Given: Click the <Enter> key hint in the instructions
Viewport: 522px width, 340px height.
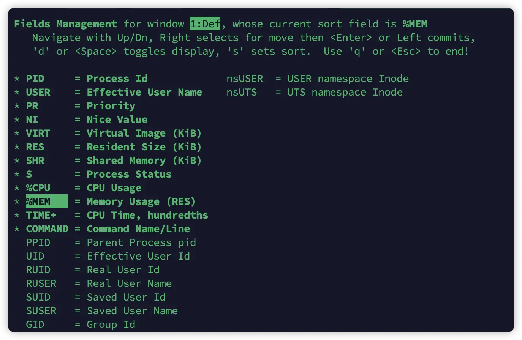Looking at the screenshot, I should pyautogui.click(x=354, y=38).
